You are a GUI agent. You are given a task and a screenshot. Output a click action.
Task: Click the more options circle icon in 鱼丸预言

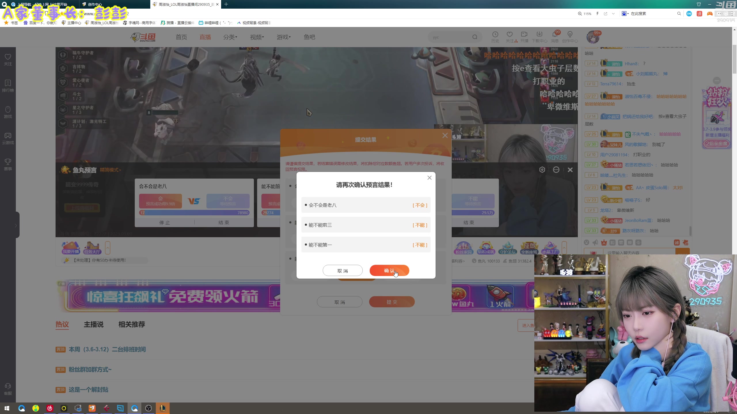[556, 170]
